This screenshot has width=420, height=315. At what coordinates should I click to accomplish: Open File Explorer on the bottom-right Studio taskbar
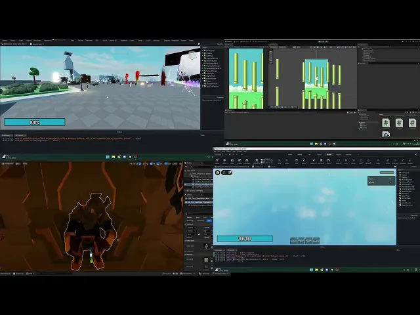[x=316, y=270]
